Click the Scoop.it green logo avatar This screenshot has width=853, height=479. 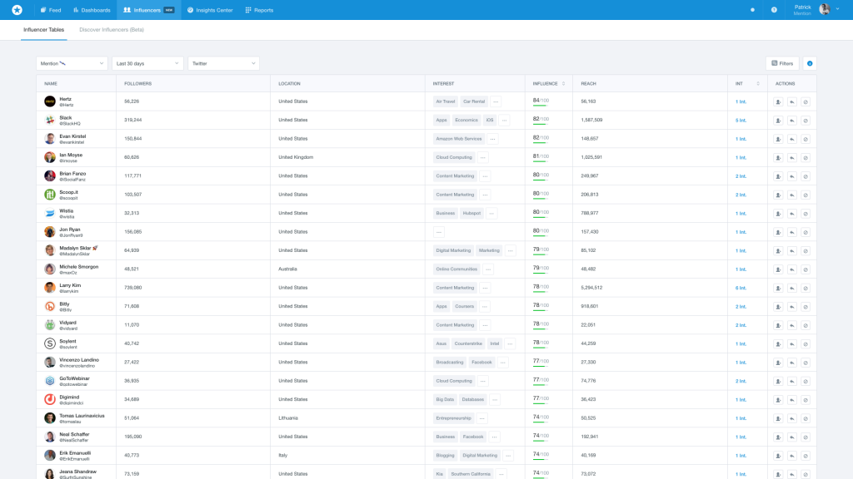[49, 195]
